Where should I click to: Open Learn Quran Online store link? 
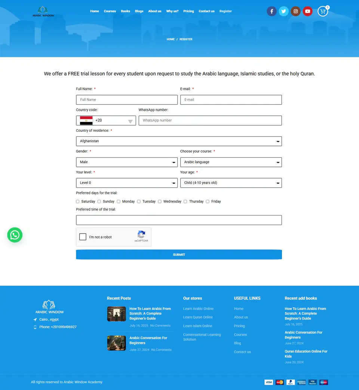tap(198, 317)
